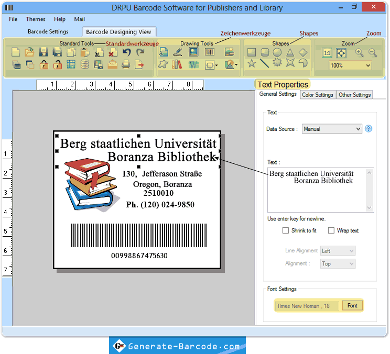Delete the object with the red X icon
This screenshot has height=354, width=390.
tap(113, 53)
